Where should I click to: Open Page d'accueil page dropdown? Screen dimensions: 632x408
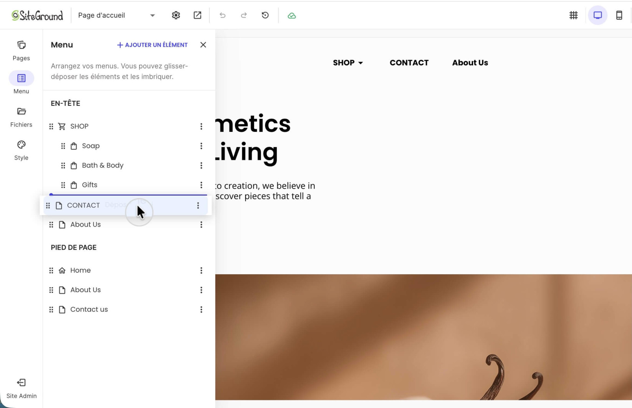(116, 15)
